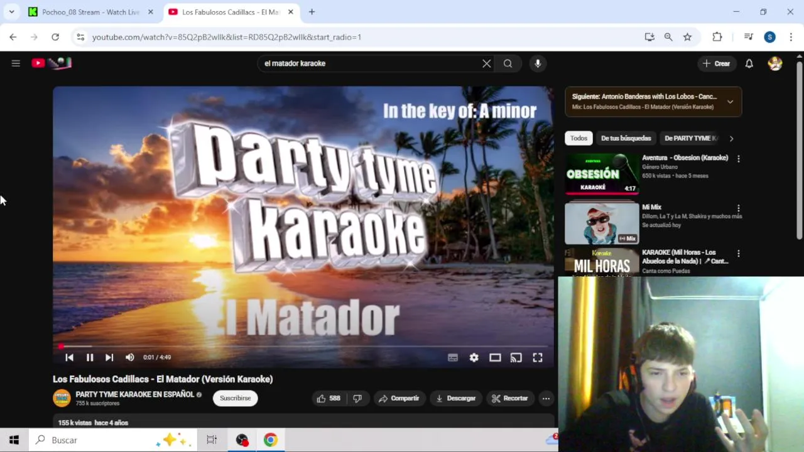This screenshot has width=804, height=452.
Task: Select the De PARTY TYME chip
Action: pyautogui.click(x=690, y=138)
